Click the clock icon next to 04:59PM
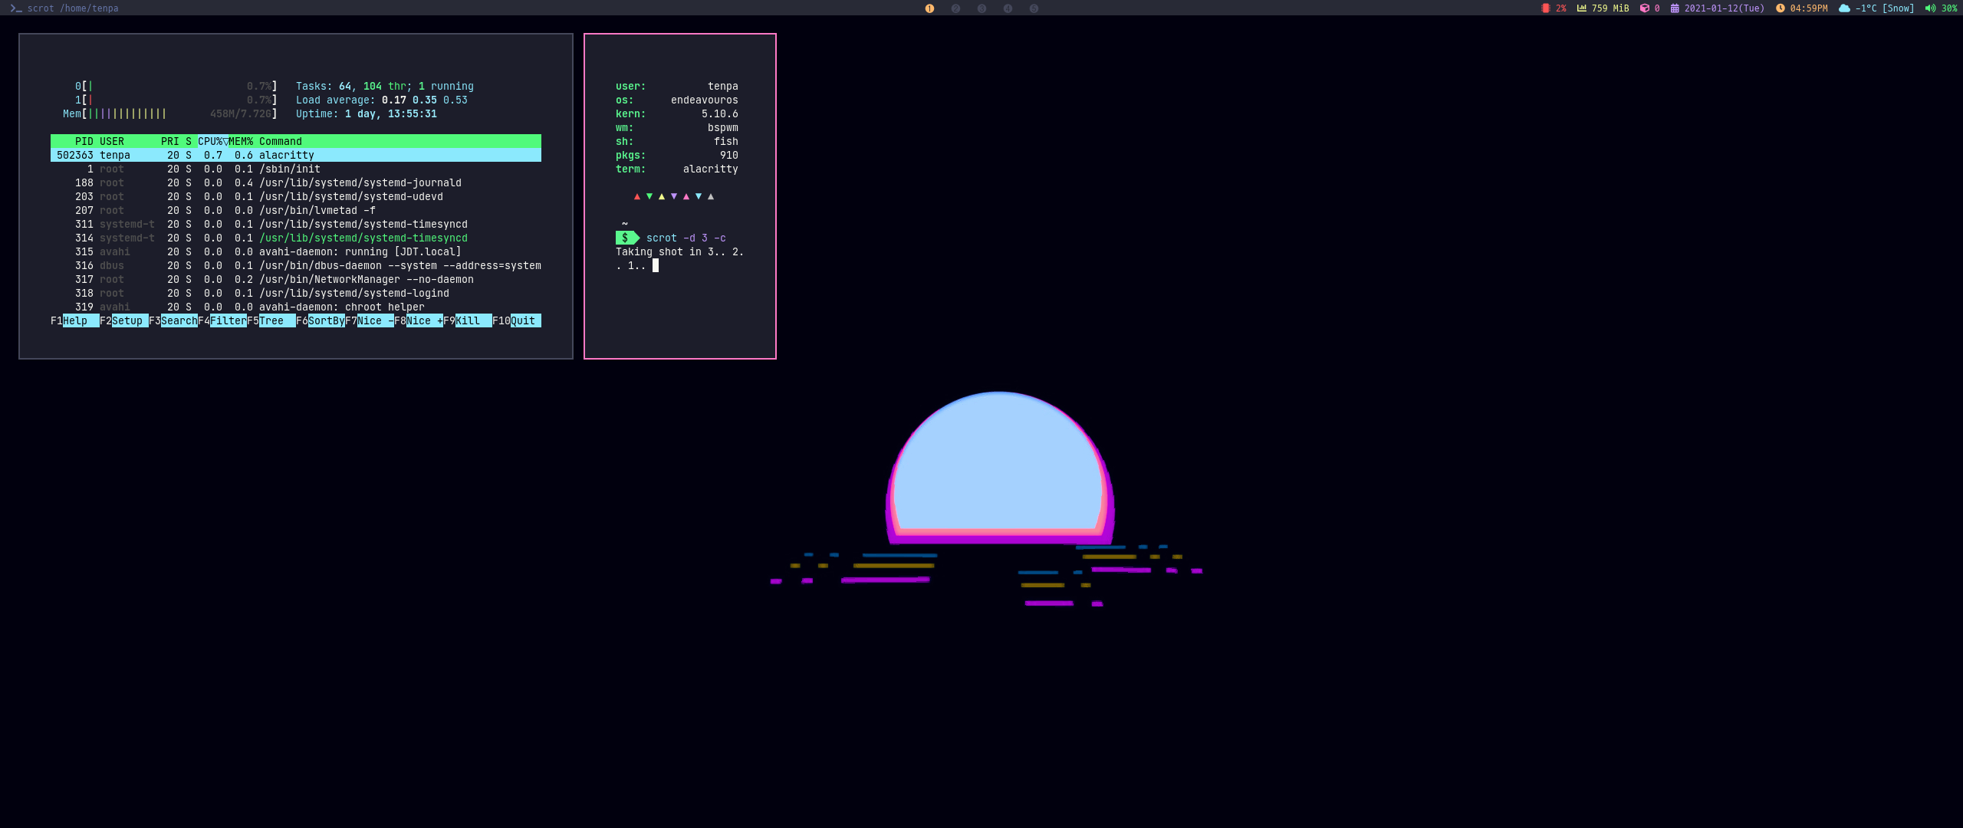The image size is (1963, 828). click(1781, 8)
